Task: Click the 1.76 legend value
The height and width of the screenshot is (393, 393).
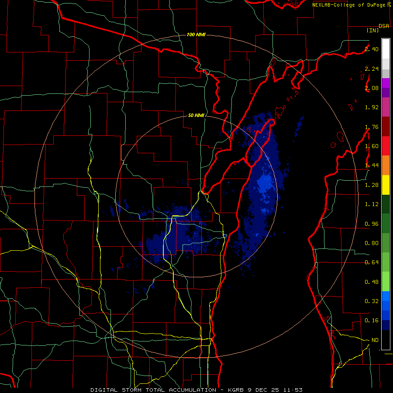Action: [372, 127]
